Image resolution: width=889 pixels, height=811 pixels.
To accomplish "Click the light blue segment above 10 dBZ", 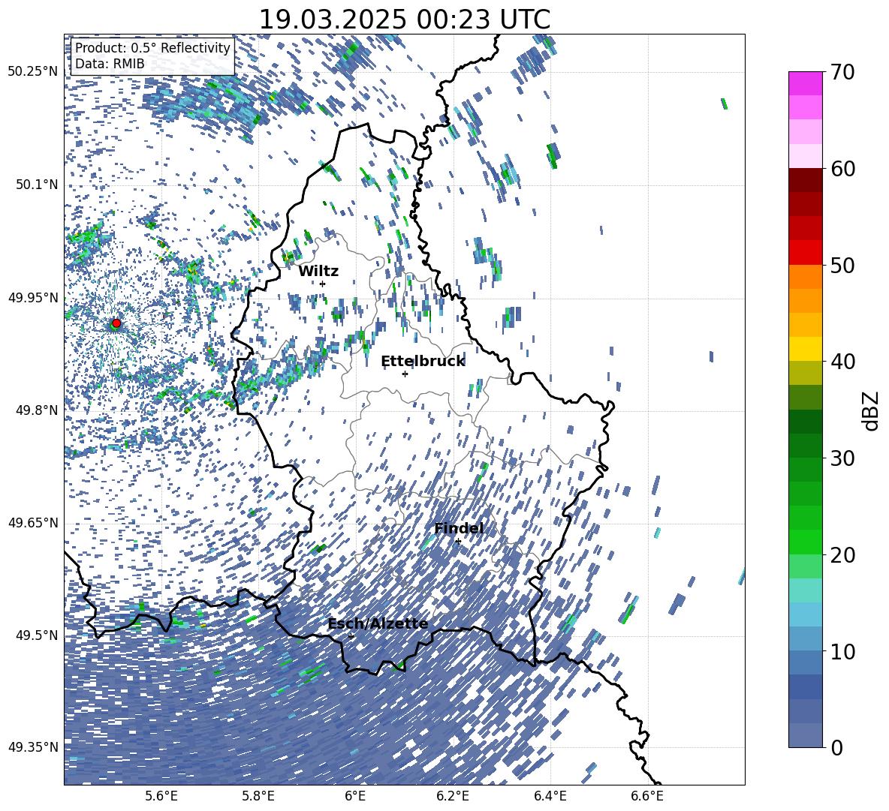I will 805,639.
